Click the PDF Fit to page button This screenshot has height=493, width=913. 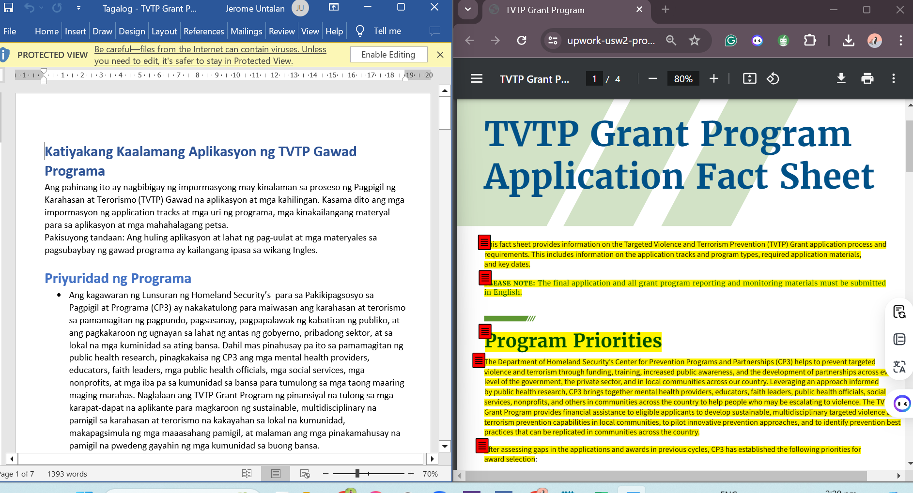pos(750,78)
